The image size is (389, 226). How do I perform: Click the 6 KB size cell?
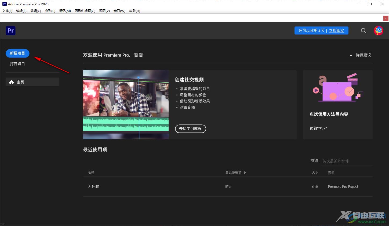point(315,187)
